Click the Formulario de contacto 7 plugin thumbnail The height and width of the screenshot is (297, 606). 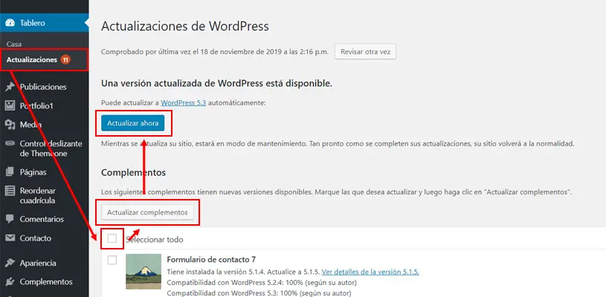tap(144, 271)
